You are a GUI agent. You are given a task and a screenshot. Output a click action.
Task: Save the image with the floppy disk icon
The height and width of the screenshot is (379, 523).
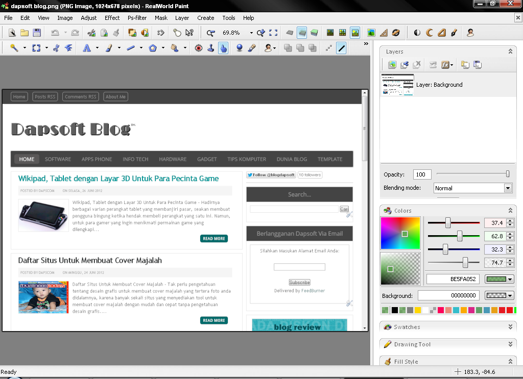(x=37, y=33)
